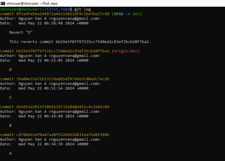Click the 'Revert "D"' commit message
Image resolution: width=225 pixels, height=161 pixels.
(21, 33)
